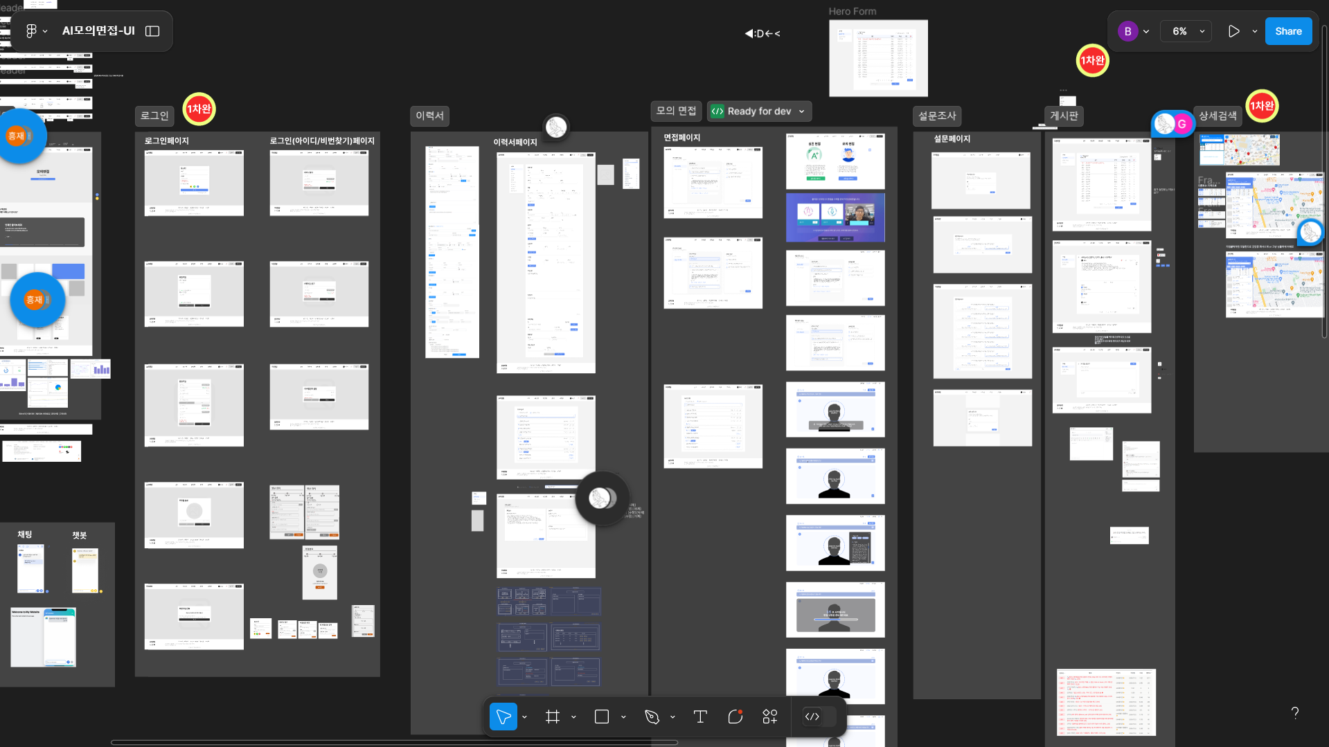Click the Share button
The height and width of the screenshot is (747, 1329).
click(1288, 31)
